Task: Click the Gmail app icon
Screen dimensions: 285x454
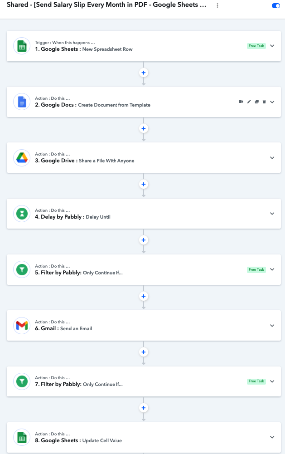Action: [22, 325]
